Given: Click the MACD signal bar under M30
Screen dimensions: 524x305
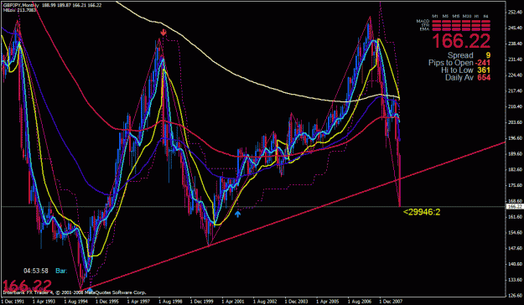Looking at the screenshot, I should 466,22.
